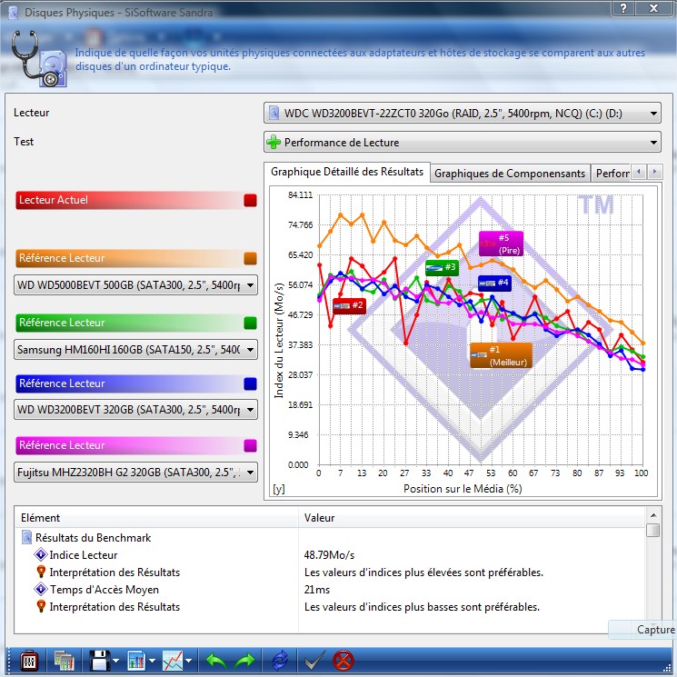Click the blue refresh arrows icon
Image resolution: width=677 pixels, height=677 pixels.
pos(280,661)
